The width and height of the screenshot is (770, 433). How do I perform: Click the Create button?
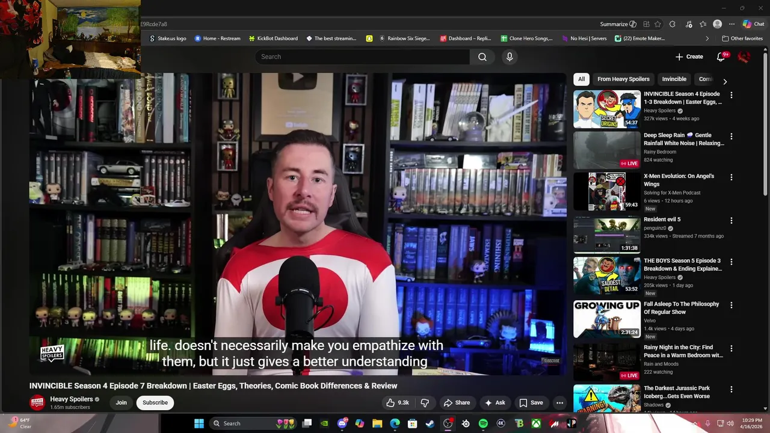689,57
